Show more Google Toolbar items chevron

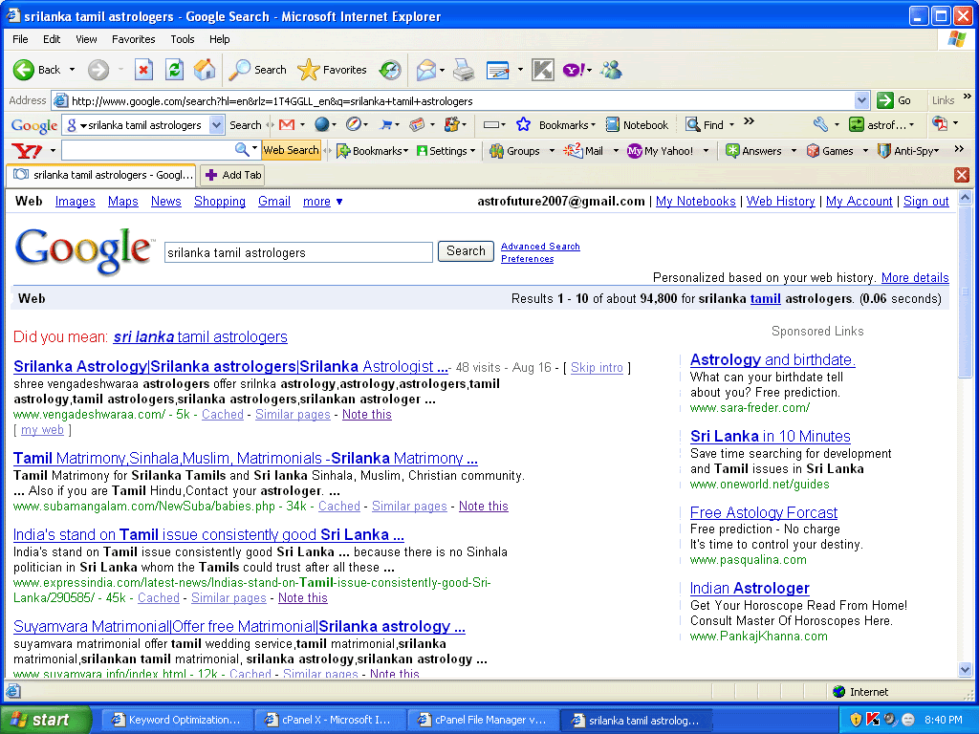[750, 121]
